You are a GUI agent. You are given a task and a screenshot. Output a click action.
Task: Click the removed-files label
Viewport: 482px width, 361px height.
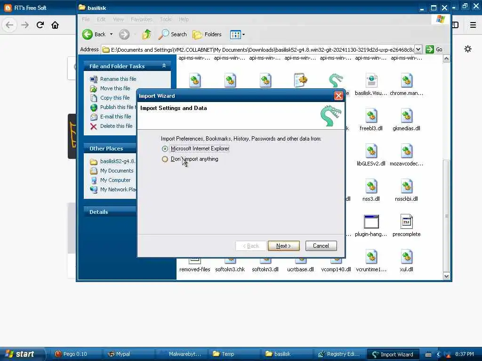pyautogui.click(x=194, y=269)
